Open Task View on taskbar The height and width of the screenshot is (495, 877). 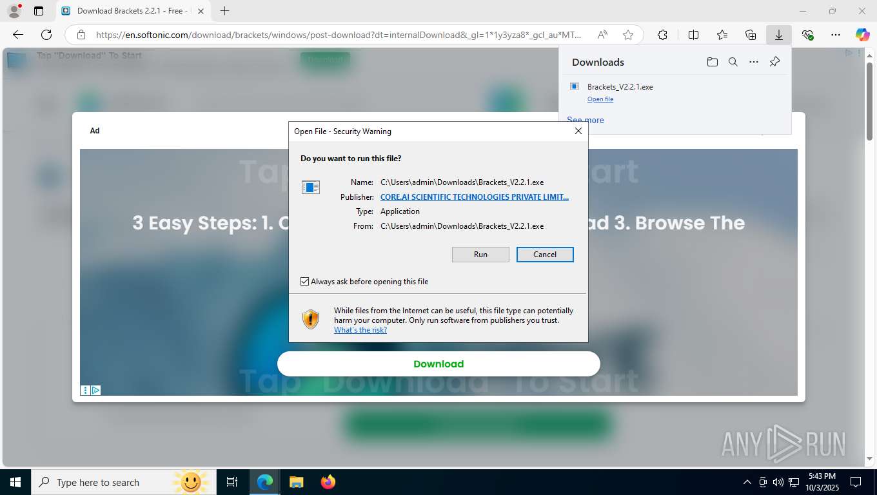[232, 482]
